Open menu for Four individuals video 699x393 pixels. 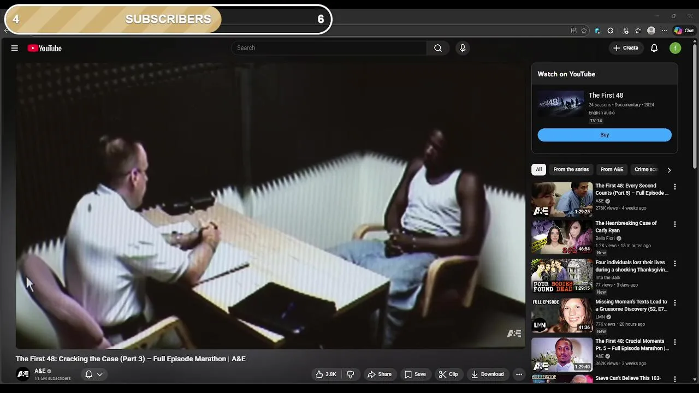(675, 264)
